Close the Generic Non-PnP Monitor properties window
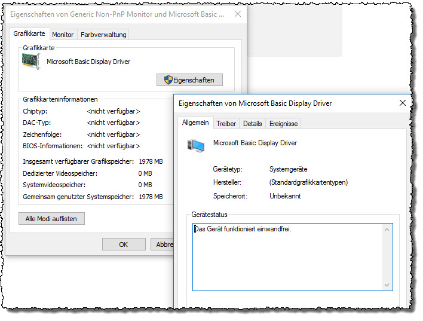 (238, 14)
